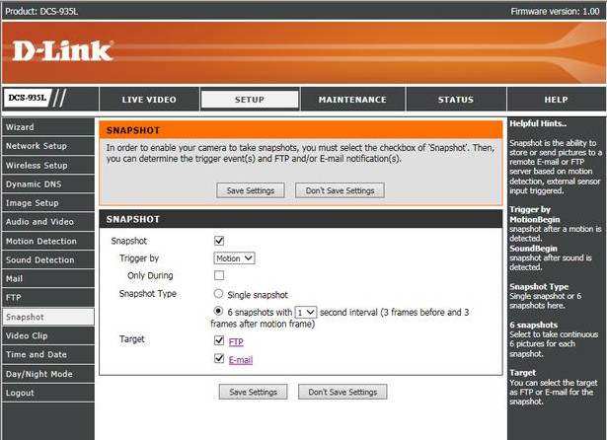
Task: Click the 'Firmware version: 1.00' text
Action: 555,11
